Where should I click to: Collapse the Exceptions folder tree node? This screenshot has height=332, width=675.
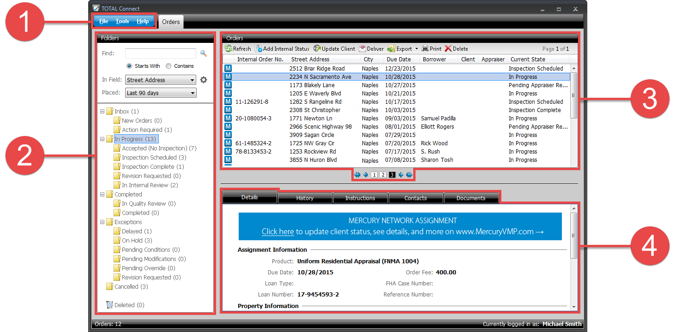pos(102,222)
